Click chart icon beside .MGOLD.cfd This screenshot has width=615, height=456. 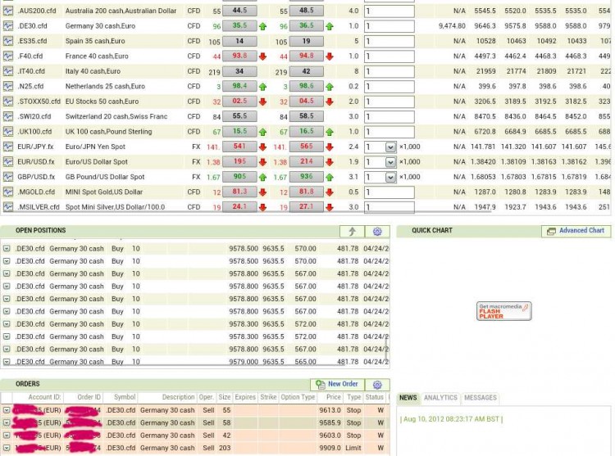8,192
